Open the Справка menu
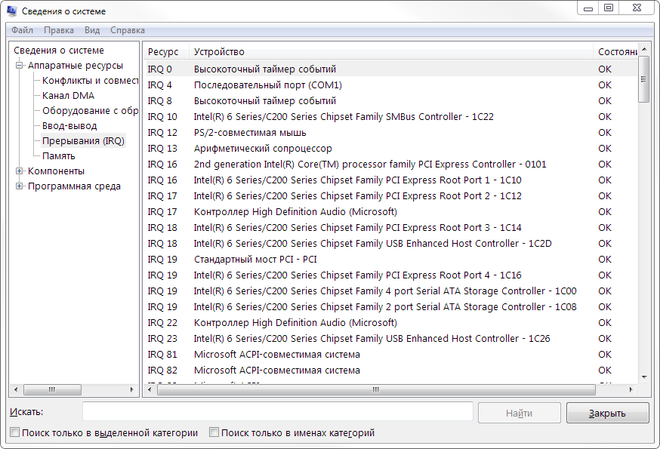The image size is (660, 449). pos(128,30)
